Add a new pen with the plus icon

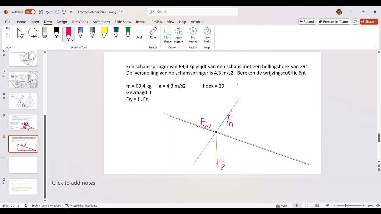click(139, 31)
